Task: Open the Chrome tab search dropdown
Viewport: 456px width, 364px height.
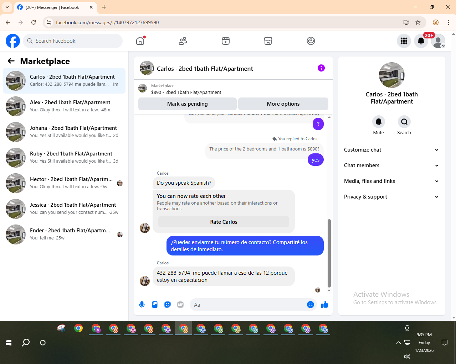Action: click(7, 7)
